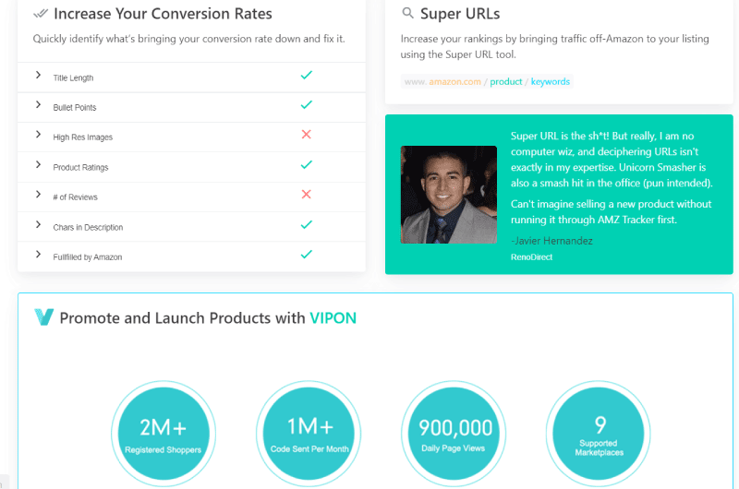Click the green check for Chars in Description
The width and height of the screenshot is (739, 489).
coord(307,224)
